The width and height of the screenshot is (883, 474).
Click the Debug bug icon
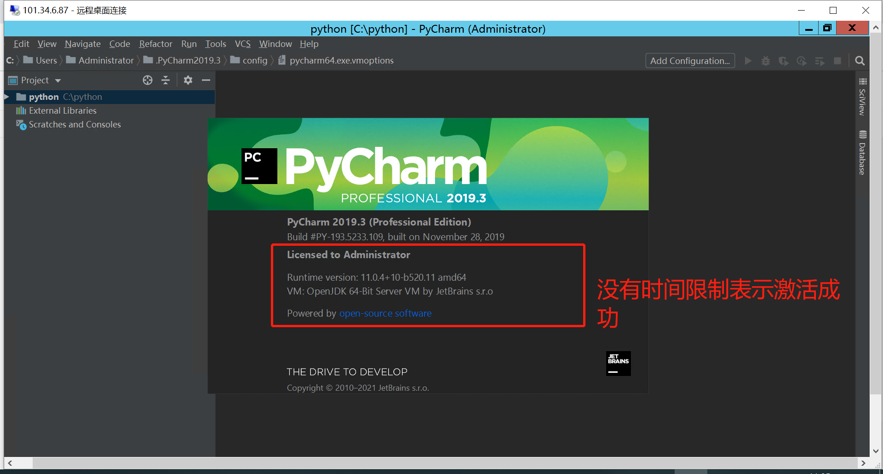(x=766, y=61)
